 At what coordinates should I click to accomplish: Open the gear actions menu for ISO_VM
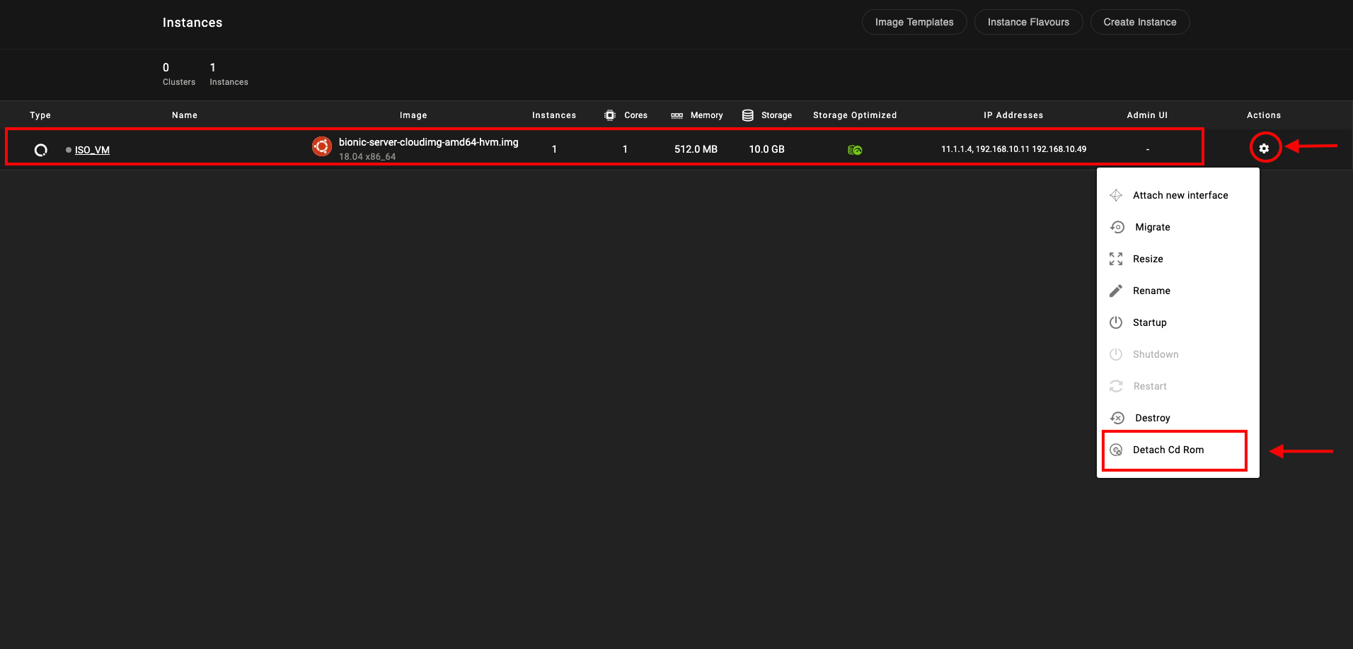[x=1264, y=148]
